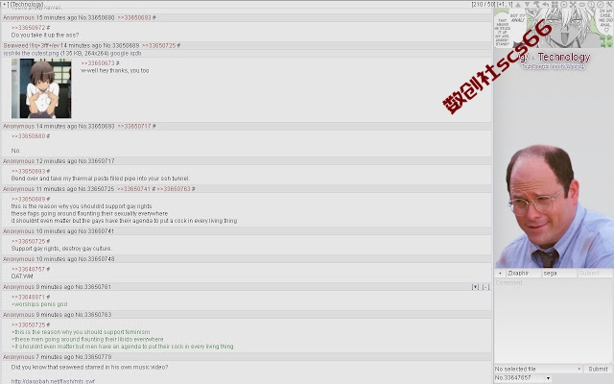The image size is (614, 384).
Task: Click the up triangle icon in the top toolbar
Action: (518, 4)
